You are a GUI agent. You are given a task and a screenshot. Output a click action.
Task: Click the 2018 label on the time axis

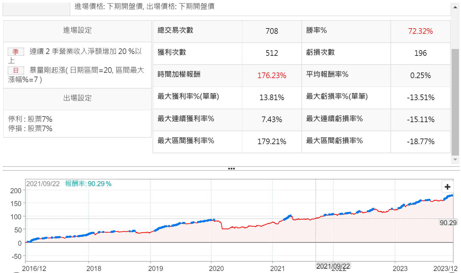tap(94, 268)
